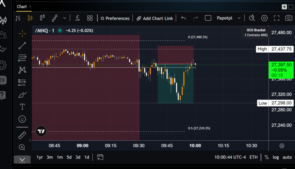The height and width of the screenshot is (169, 295).
Task: Add a new chart panel with plus
Action: click(x=284, y=7)
